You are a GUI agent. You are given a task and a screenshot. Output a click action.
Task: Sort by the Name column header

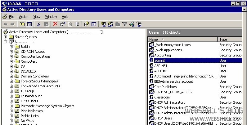click(182, 40)
